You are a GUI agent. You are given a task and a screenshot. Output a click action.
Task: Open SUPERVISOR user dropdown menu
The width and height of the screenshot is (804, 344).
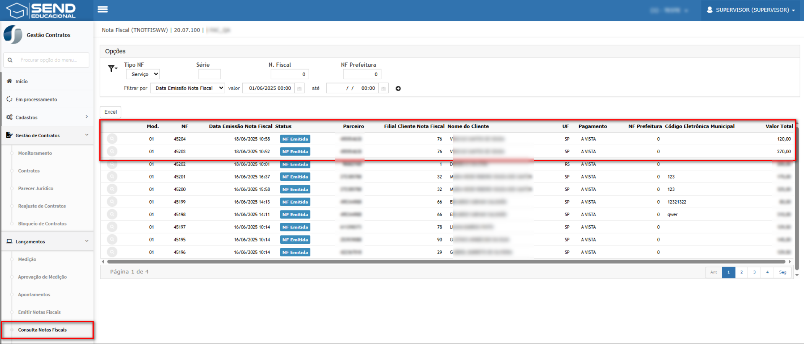coord(751,10)
